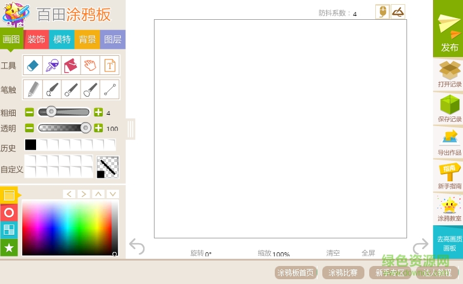Decrease 透明 opacity with minus button

tap(29, 128)
